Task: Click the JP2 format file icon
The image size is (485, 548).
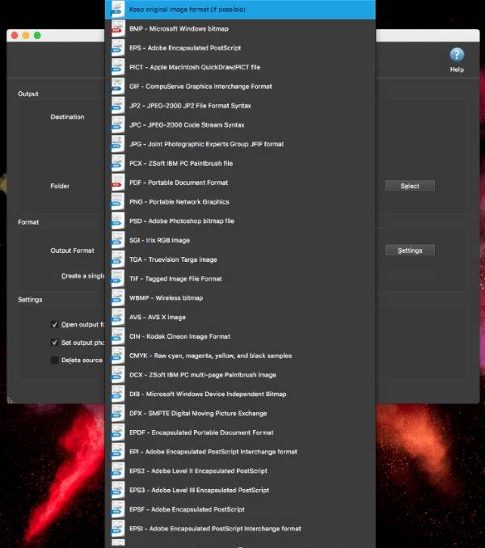Action: click(x=117, y=106)
